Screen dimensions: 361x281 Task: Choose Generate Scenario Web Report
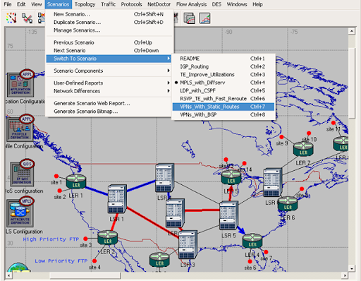click(x=92, y=103)
